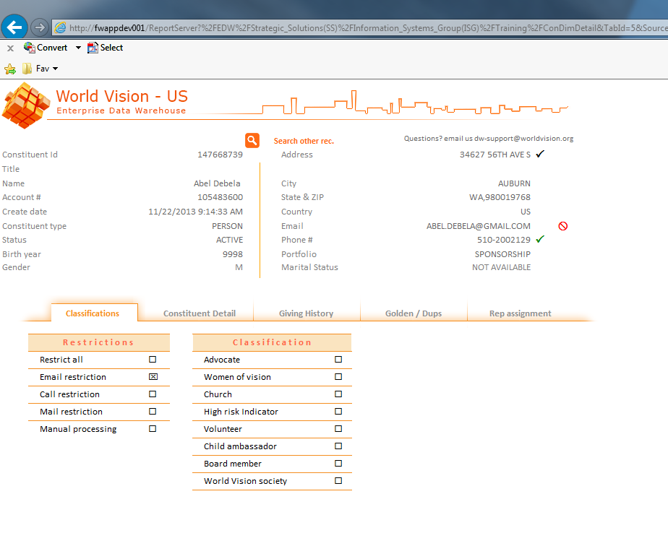668x546 pixels.
Task: Toggle the High risk Indicator checkbox
Action: [x=338, y=411]
